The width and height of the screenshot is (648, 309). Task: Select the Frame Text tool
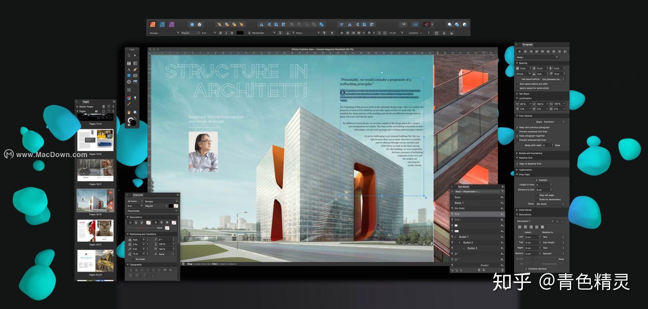129,63
